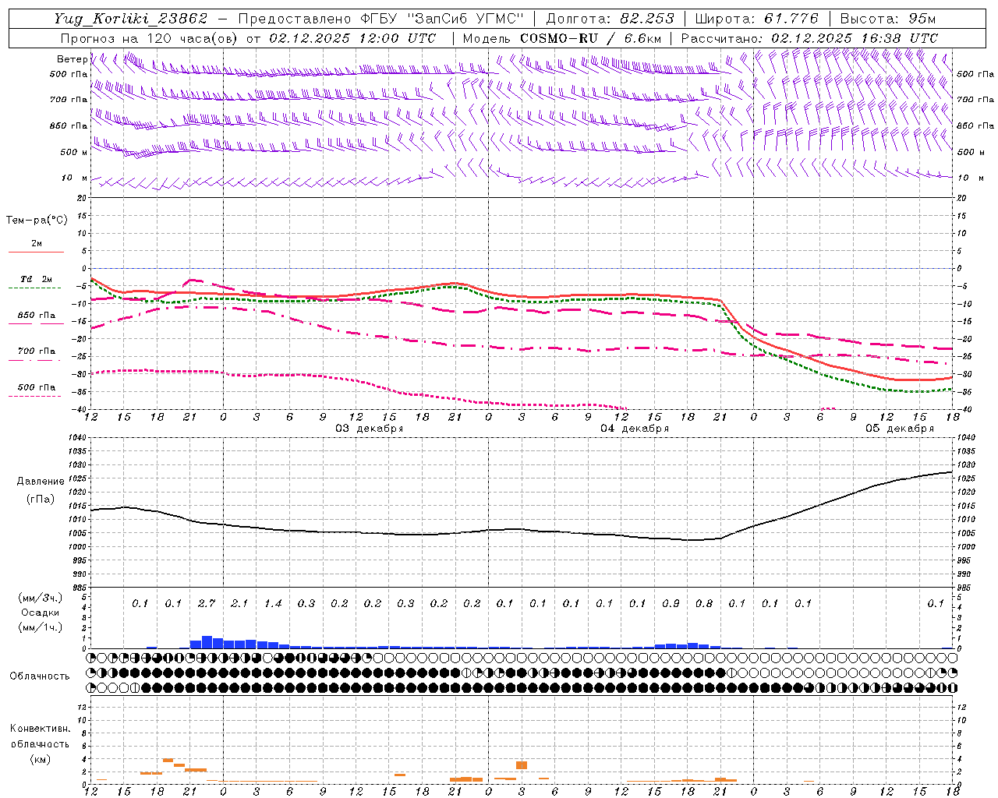Click the Облачность cloud cover label
The image size is (998, 798).
pyautogui.click(x=40, y=676)
